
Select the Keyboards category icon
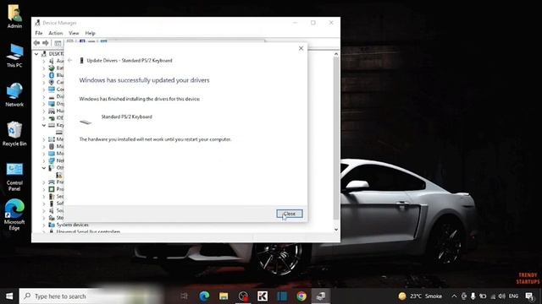52,125
